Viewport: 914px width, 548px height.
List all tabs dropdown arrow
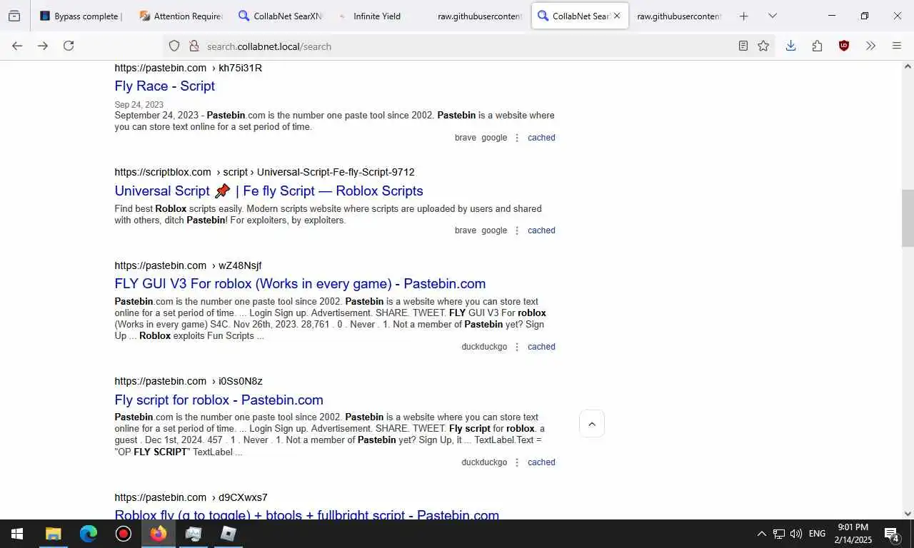click(x=773, y=16)
